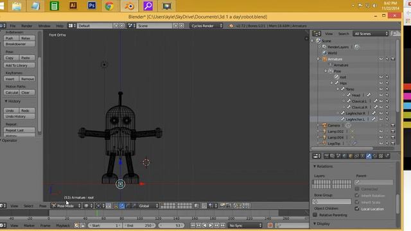The height and width of the screenshot is (231, 411).
Task: Open Photoshop from the taskbar
Action: pos(91,6)
